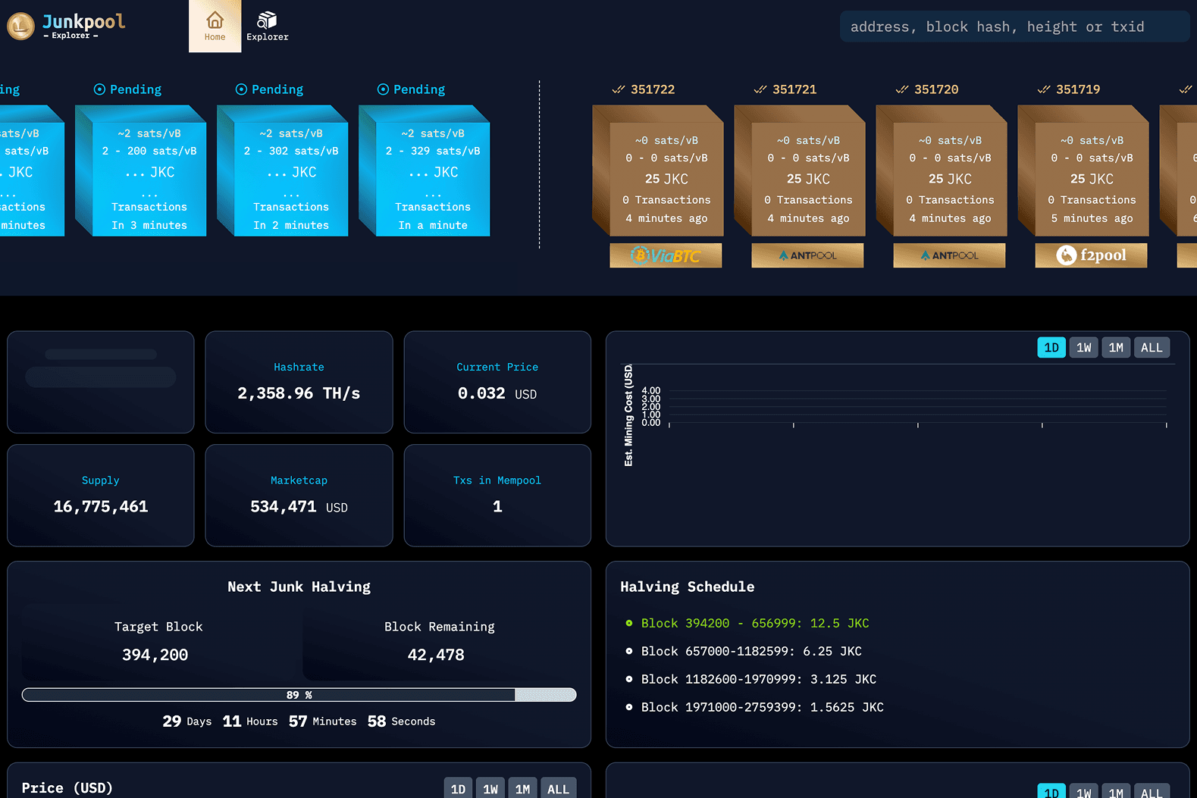Click confirmed check icon beside 351722
Image resolution: width=1197 pixels, height=798 pixels.
(618, 89)
